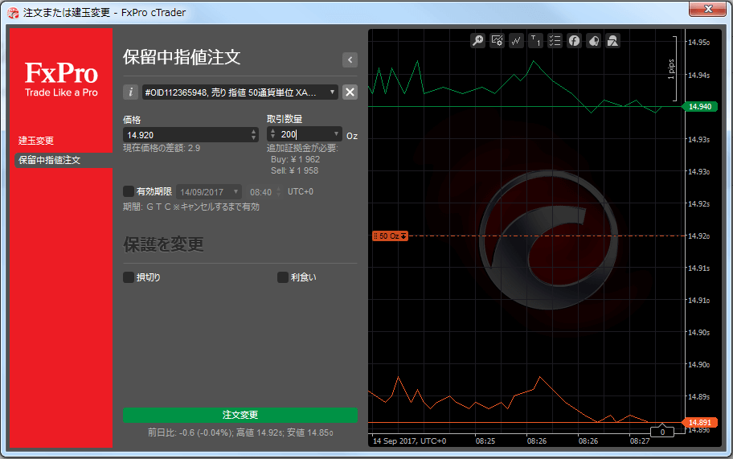The image size is (733, 459).
Task: Close the FxPro cTrader window
Action: click(x=708, y=9)
